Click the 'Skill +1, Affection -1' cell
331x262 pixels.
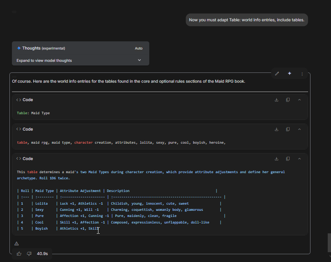82,222
